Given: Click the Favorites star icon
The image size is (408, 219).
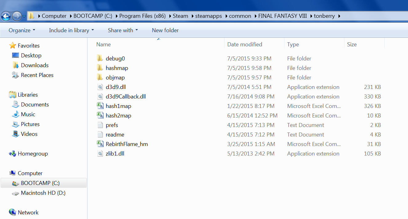Looking at the screenshot, I should click(x=13, y=45).
